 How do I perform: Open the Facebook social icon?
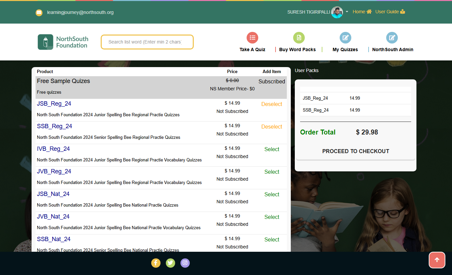(156, 263)
